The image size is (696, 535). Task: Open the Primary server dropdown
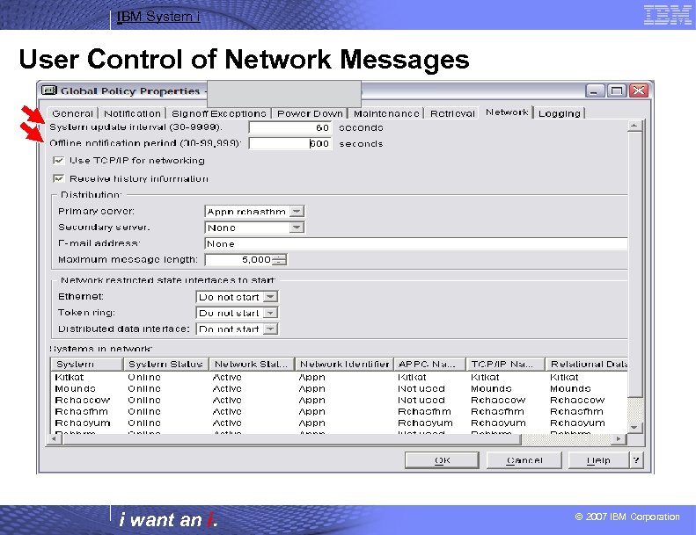coord(297,212)
